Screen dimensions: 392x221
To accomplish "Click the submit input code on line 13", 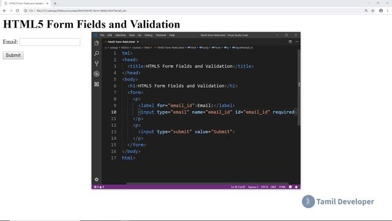I will click(x=186, y=131).
